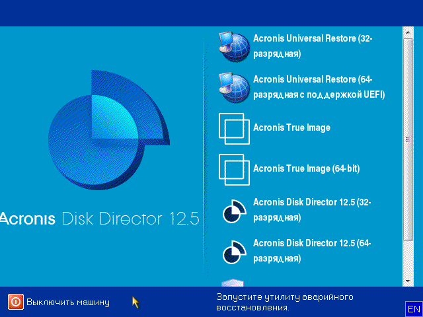This screenshot has height=317, width=423.
Task: Launch Acronis Universal Restore (32-разрядная) by its label
Action: pos(313,46)
